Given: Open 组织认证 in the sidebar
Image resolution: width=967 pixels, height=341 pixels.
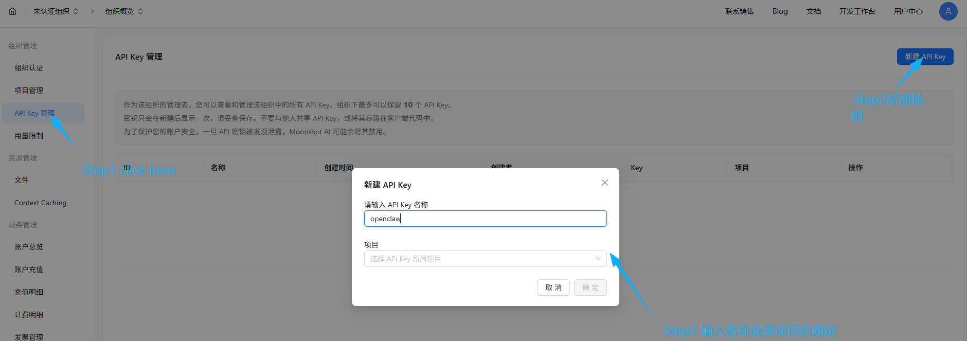Looking at the screenshot, I should coord(29,68).
